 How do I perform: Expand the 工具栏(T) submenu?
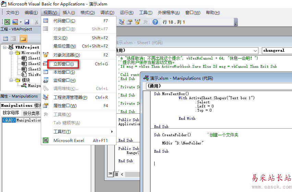click(x=78, y=132)
